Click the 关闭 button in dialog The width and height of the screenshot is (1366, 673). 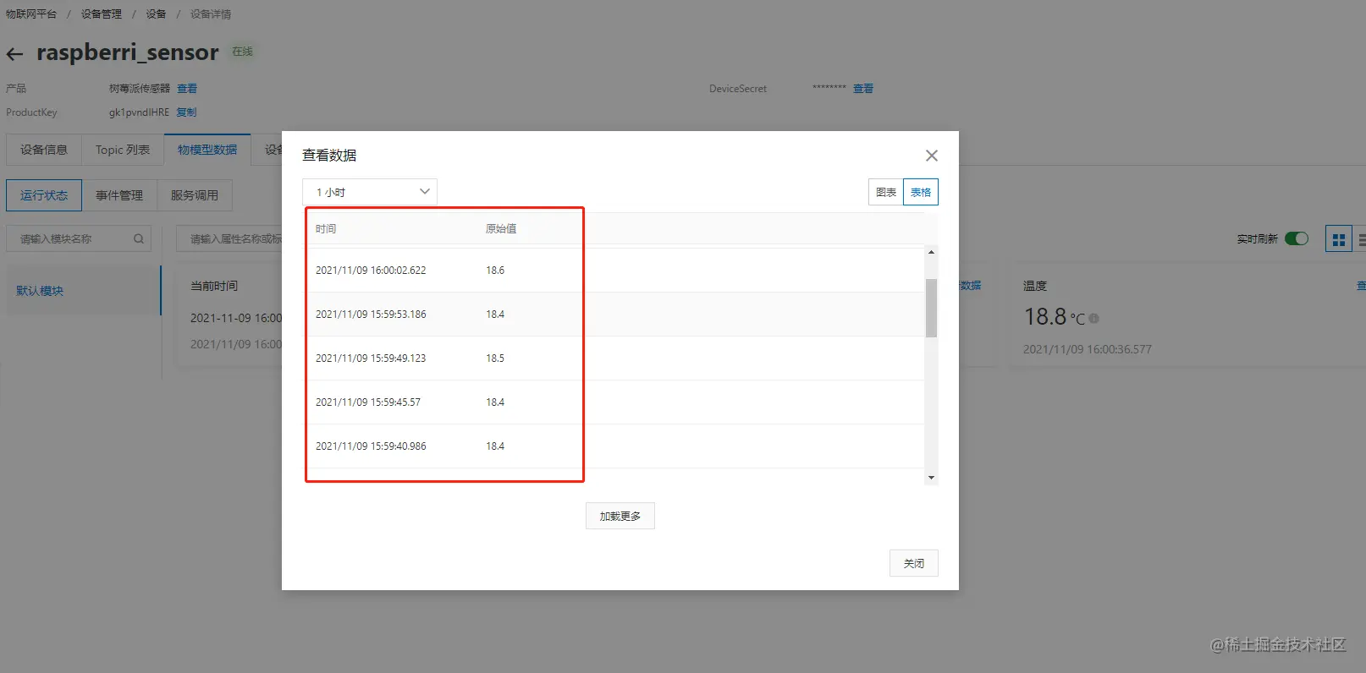914,563
